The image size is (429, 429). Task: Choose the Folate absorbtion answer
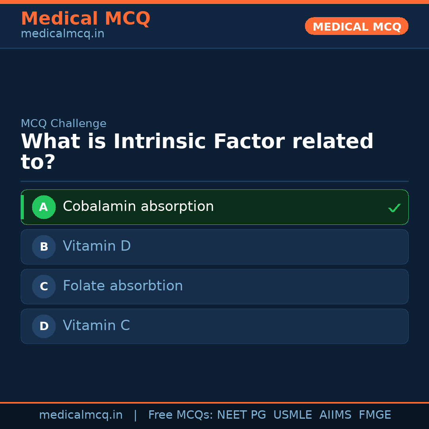tap(123, 286)
